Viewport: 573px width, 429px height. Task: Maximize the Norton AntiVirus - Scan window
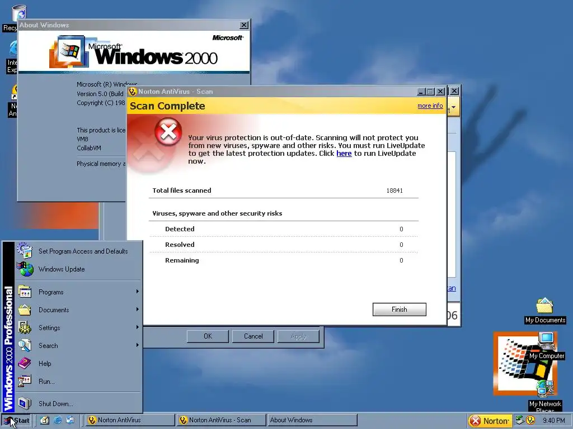tap(430, 92)
